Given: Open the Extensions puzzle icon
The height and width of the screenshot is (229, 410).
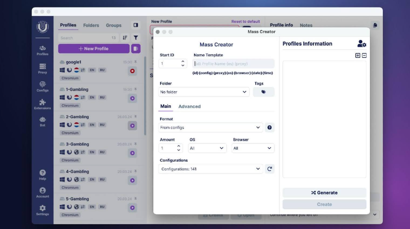Looking at the screenshot, I should click(x=43, y=104).
